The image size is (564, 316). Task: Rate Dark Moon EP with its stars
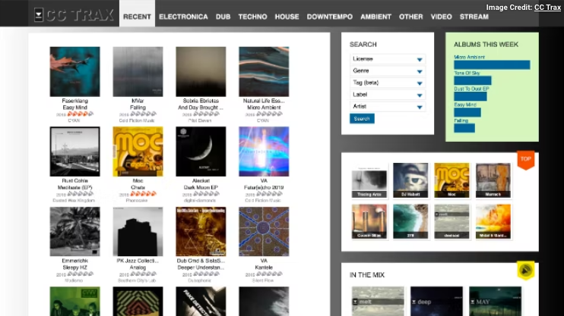206,194
